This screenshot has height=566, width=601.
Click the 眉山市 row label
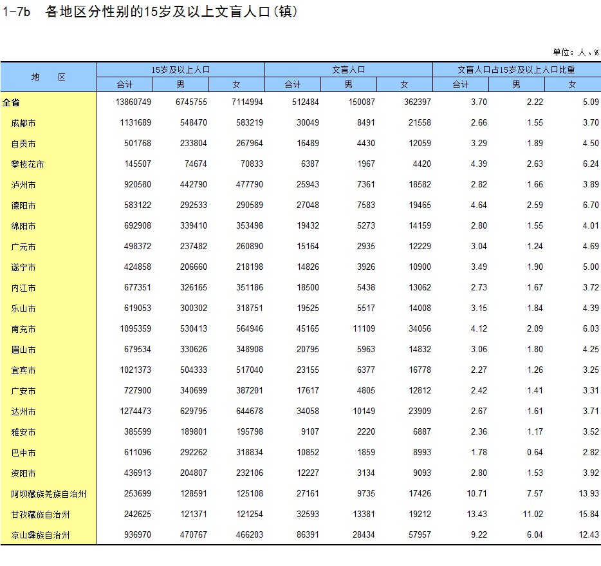point(23,350)
